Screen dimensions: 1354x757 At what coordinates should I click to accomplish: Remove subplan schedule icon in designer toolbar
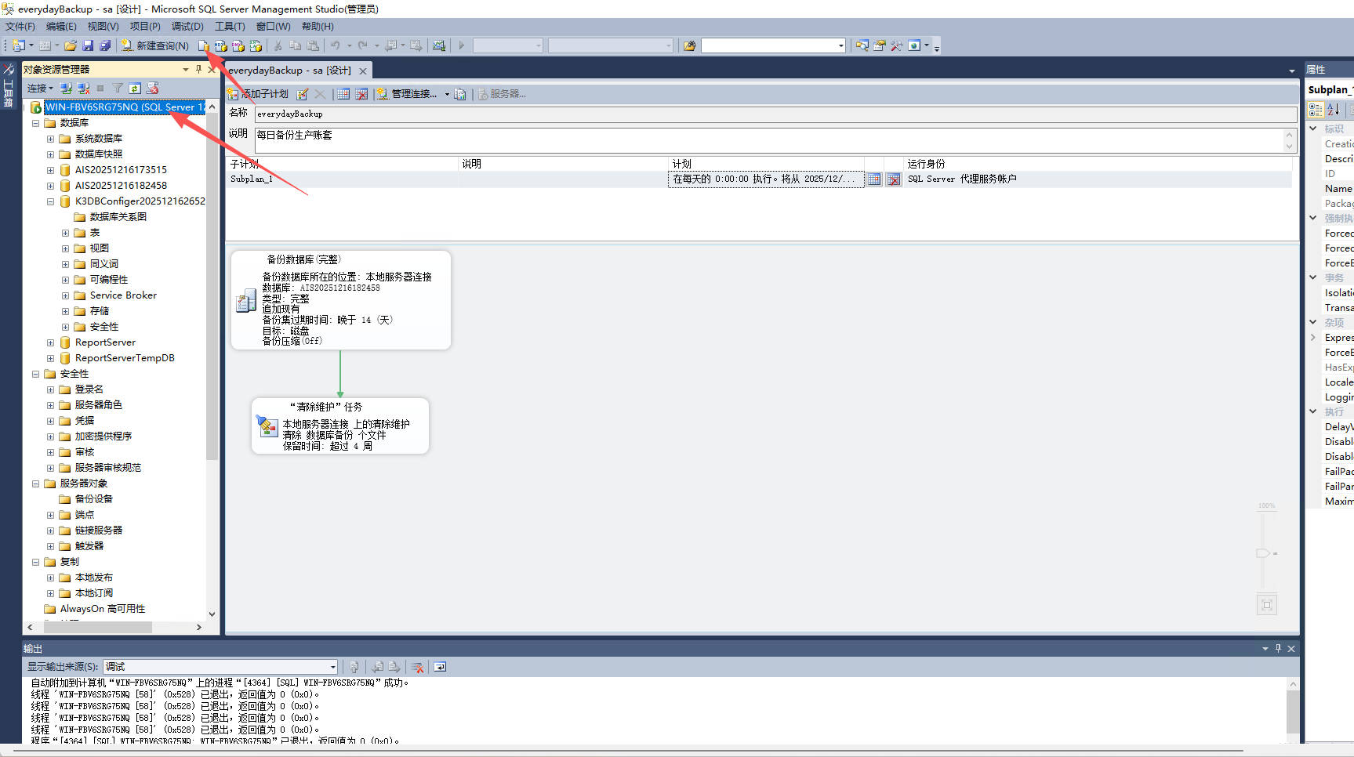click(361, 94)
